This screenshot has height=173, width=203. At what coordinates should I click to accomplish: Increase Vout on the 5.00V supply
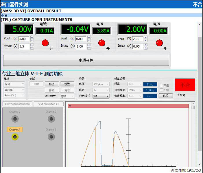(32, 37)
